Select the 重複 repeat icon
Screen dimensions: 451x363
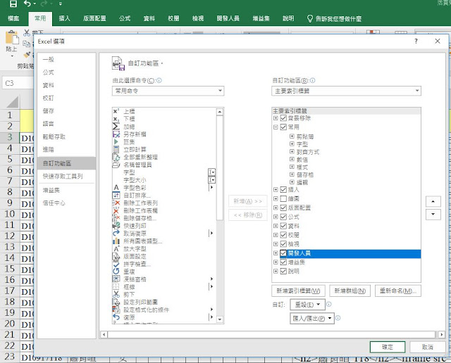[x=116, y=272]
